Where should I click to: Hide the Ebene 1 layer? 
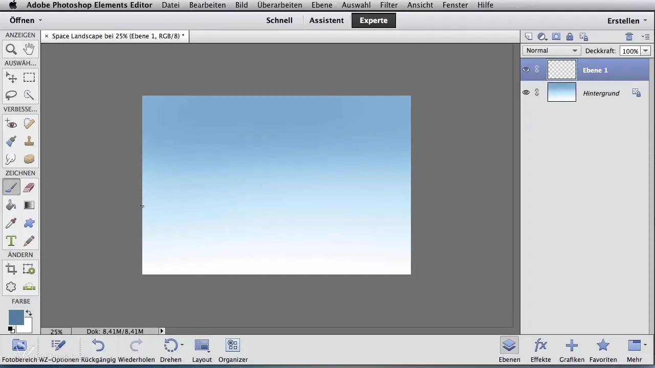(x=526, y=70)
